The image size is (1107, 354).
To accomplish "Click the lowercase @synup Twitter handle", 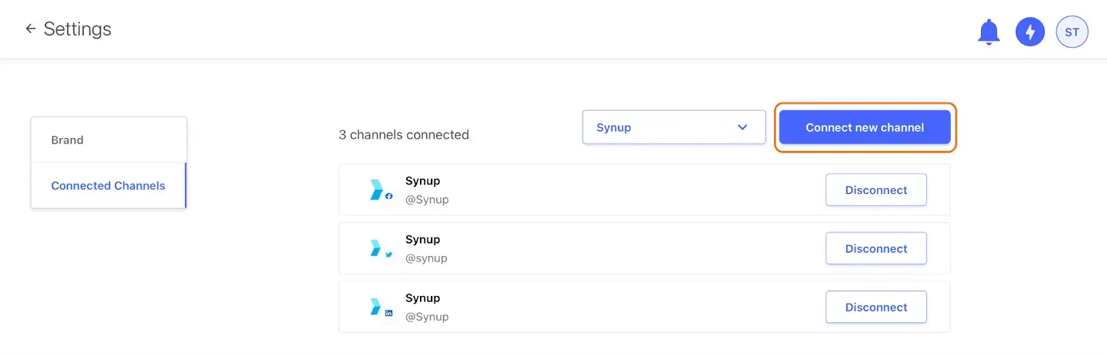I will [426, 258].
